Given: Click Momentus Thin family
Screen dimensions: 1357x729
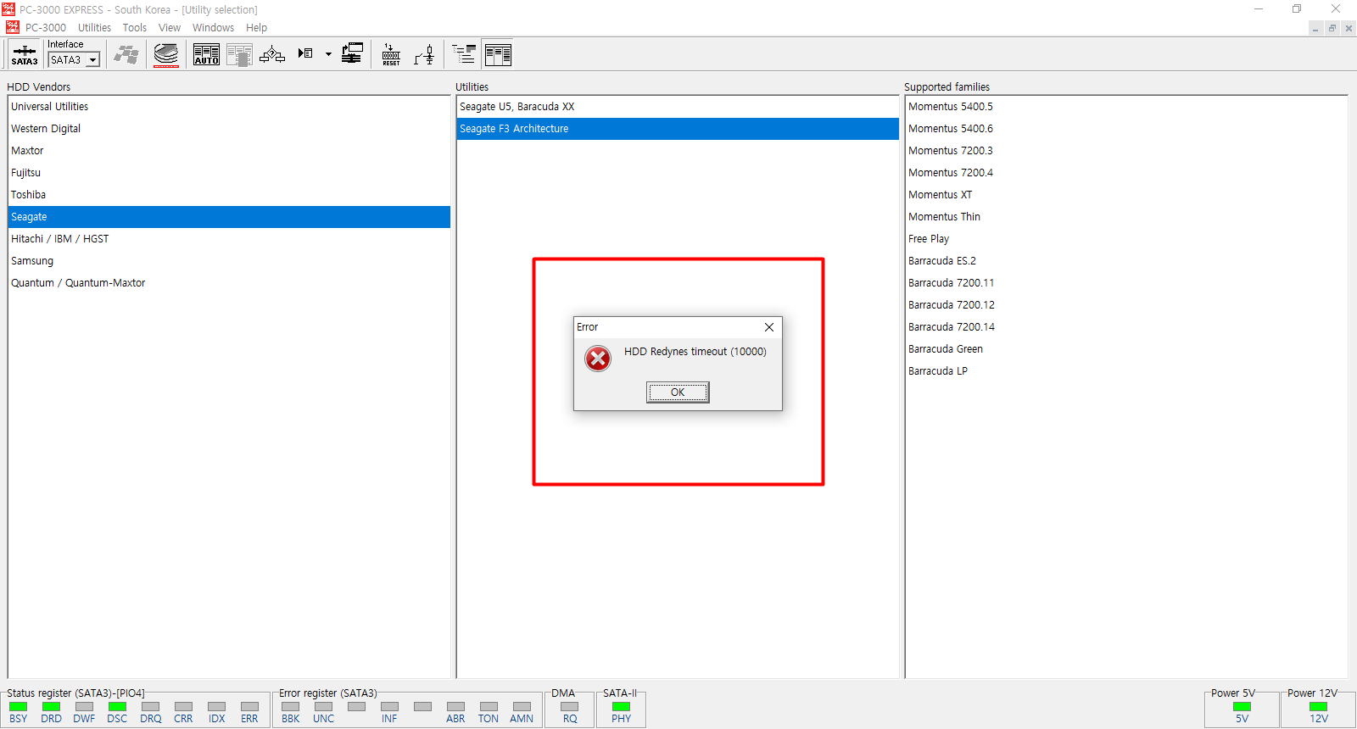Looking at the screenshot, I should (1125, 217).
